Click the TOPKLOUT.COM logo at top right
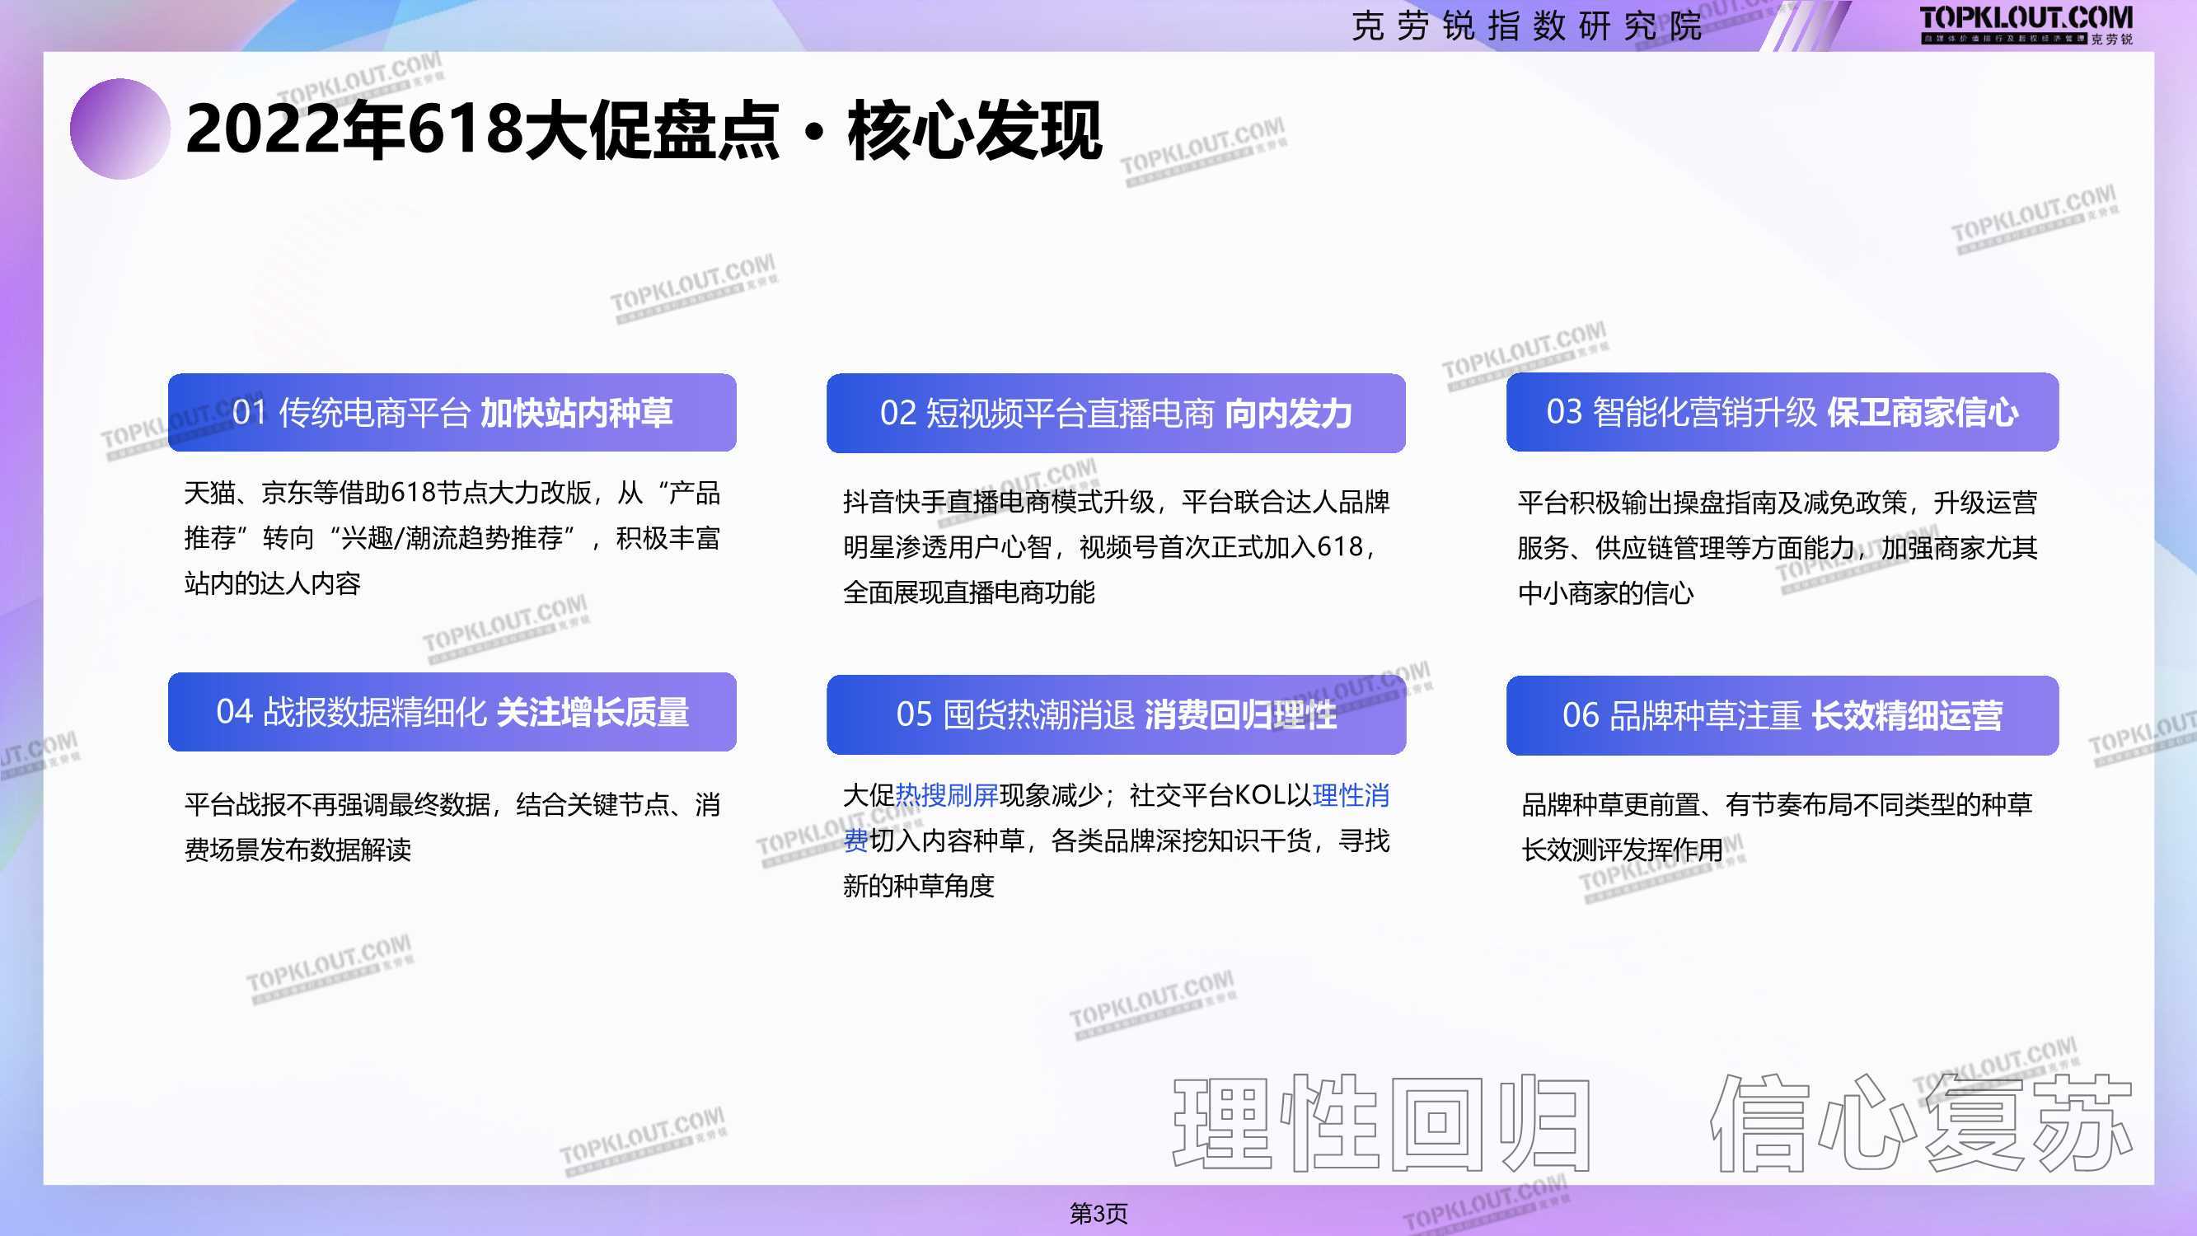 click(2026, 25)
